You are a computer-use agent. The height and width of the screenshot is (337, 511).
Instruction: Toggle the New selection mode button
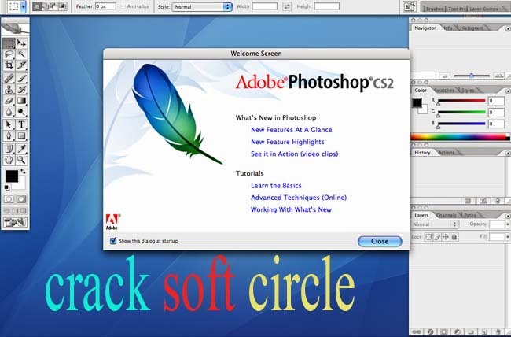tap(37, 6)
